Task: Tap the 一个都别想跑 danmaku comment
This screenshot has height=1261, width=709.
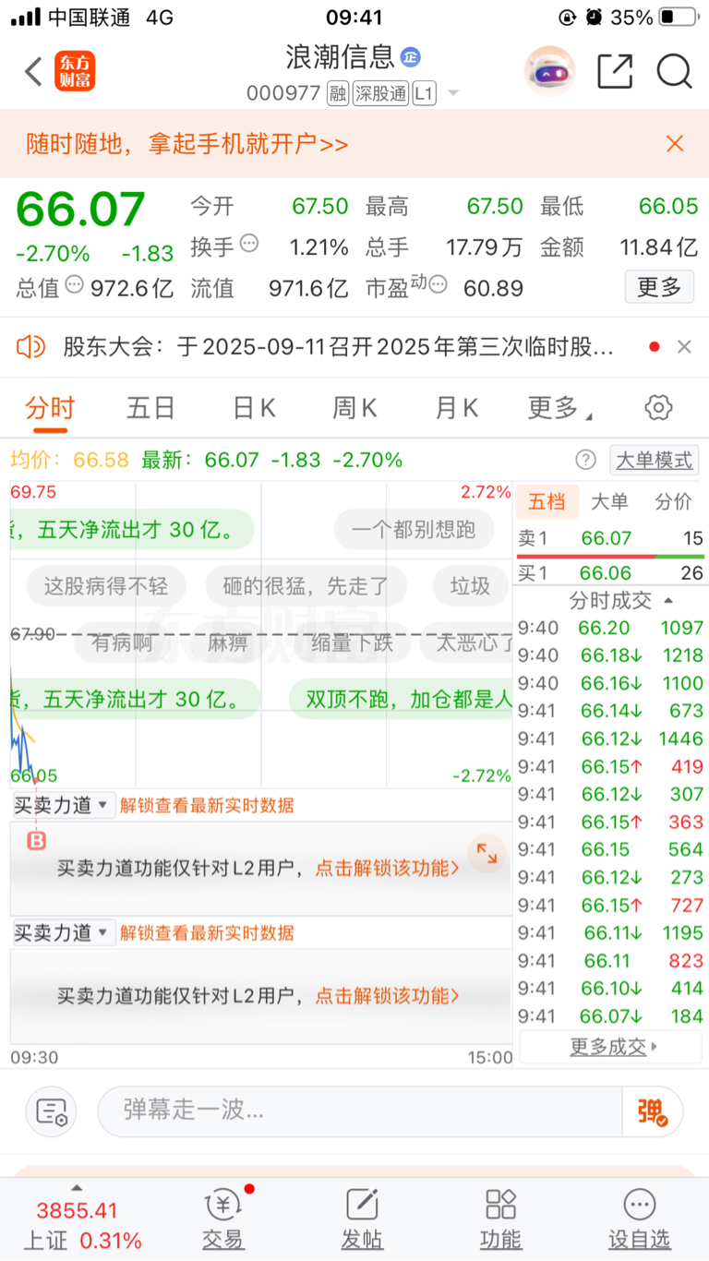Action: click(x=414, y=529)
